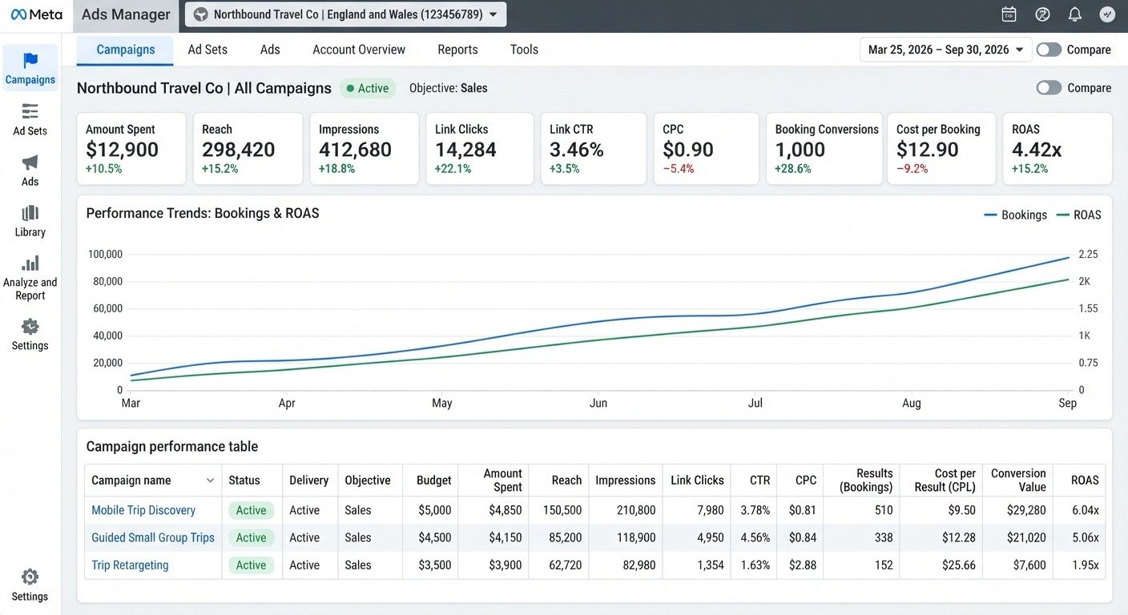Select the Cost per Booking metric card
This screenshot has height=615, width=1128.
coord(941,149)
